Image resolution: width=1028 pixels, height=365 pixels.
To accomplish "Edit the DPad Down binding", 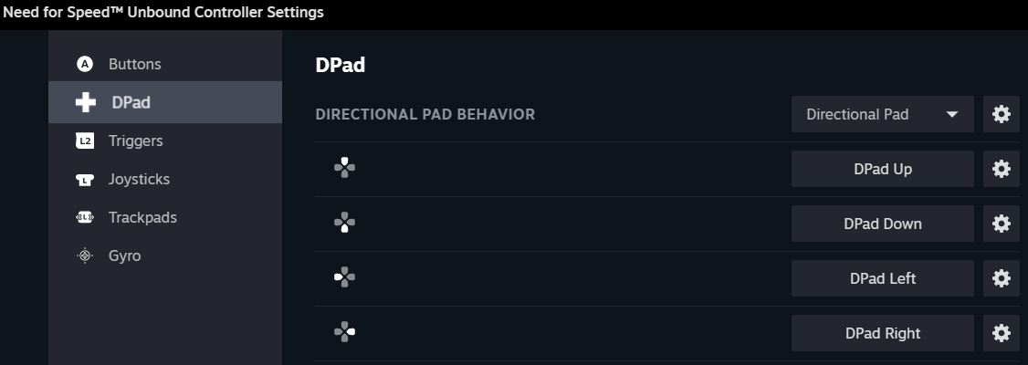I will (882, 224).
